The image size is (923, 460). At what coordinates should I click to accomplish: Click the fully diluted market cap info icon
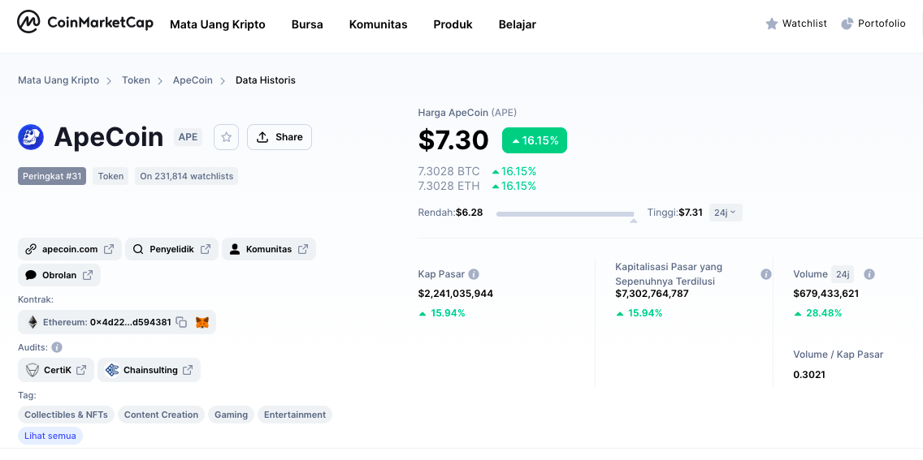765,274
